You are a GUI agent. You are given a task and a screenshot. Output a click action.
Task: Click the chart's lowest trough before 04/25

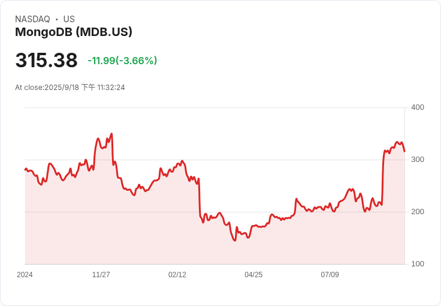235,240
